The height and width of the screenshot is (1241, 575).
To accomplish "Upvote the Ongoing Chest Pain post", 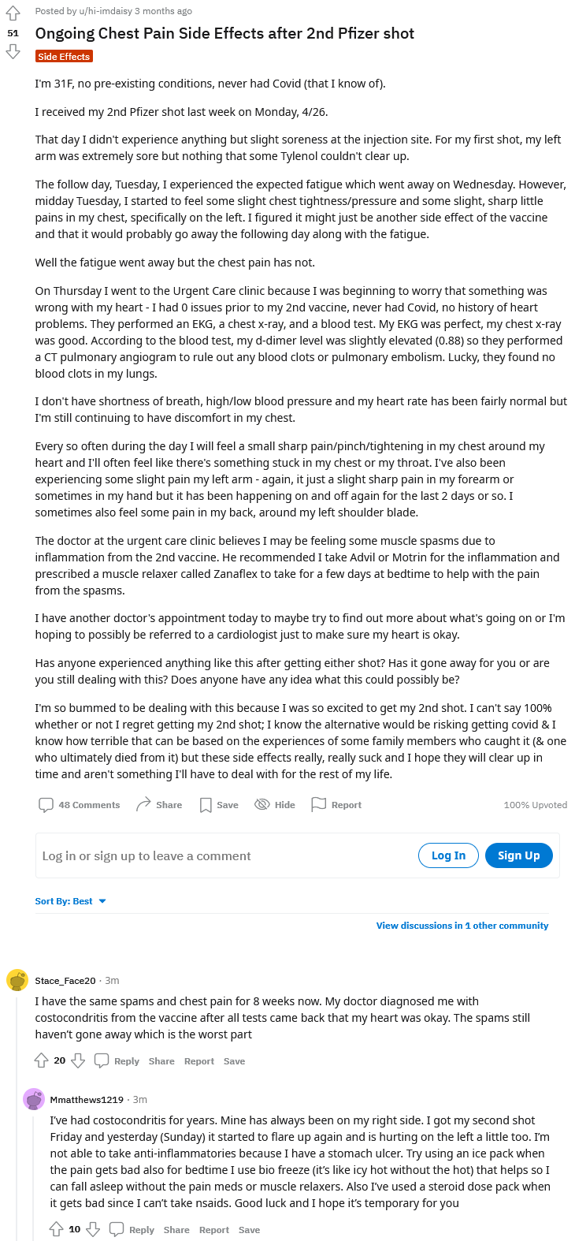I will pos(13,13).
